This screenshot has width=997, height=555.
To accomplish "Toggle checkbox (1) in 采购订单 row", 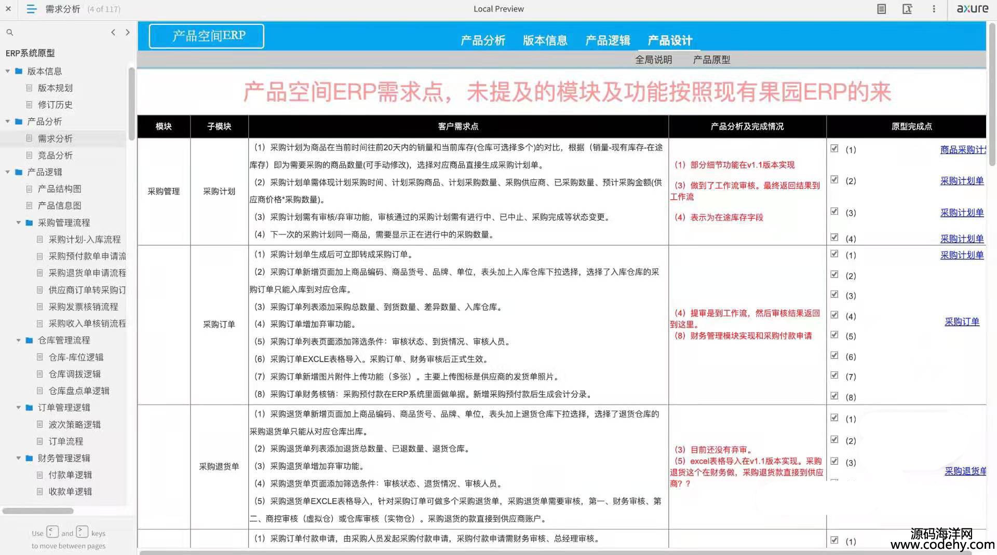I will 834,254.
